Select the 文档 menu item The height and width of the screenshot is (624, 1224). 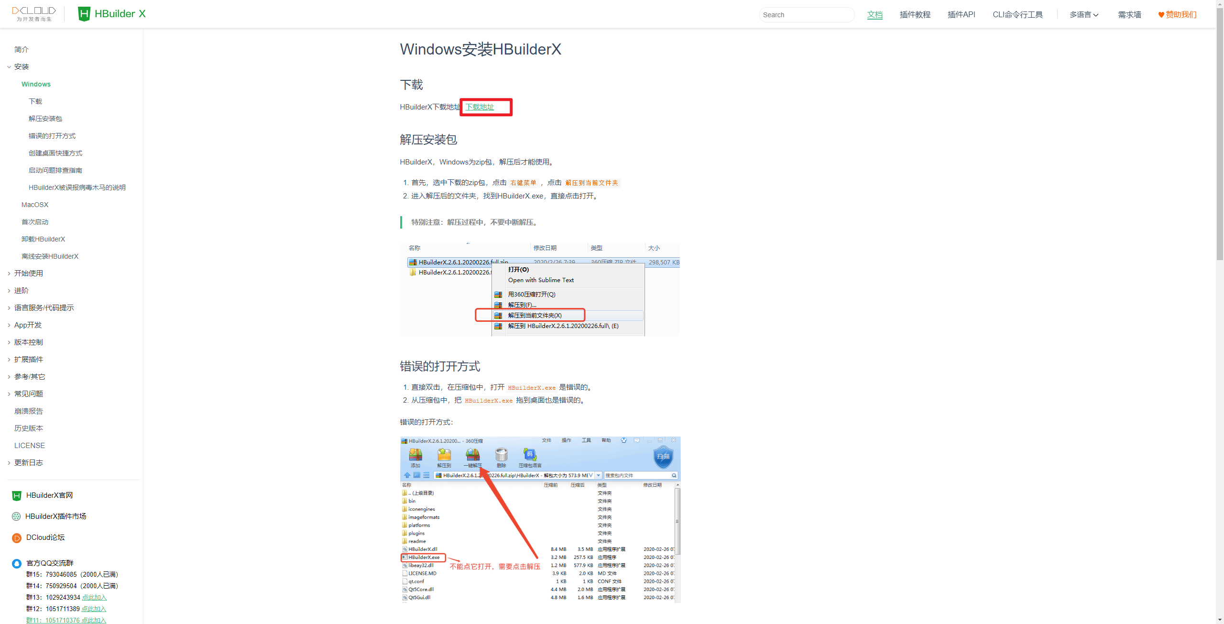(x=875, y=15)
